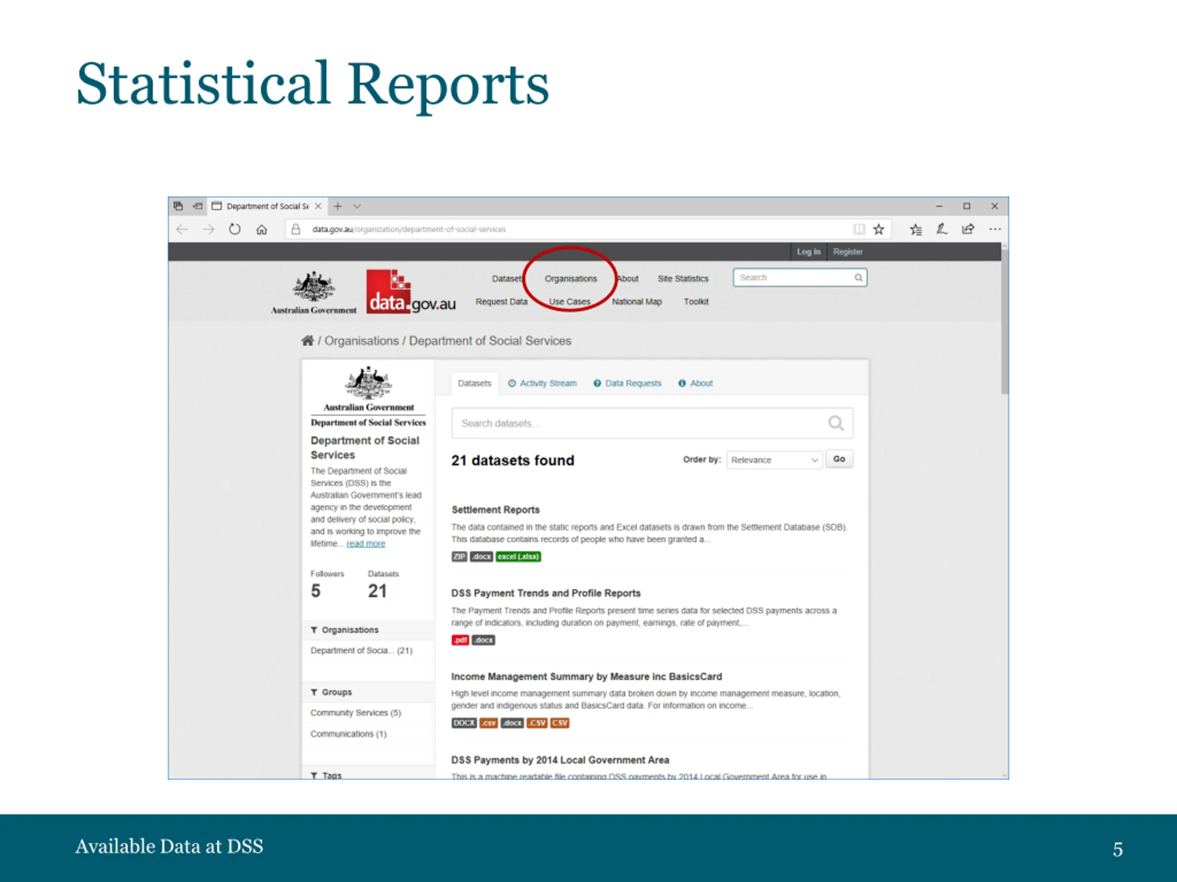The image size is (1177, 882).
Task: Filter by Community Services (5) group
Action: pos(355,713)
